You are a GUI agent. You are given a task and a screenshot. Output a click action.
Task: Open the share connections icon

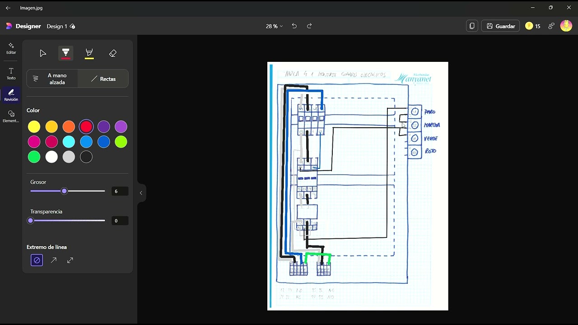click(x=551, y=26)
